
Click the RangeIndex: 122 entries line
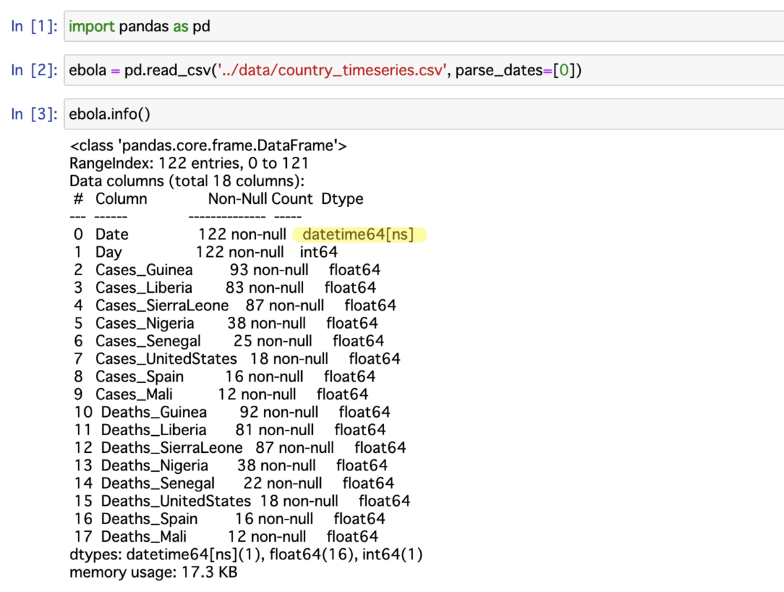pyautogui.click(x=189, y=163)
